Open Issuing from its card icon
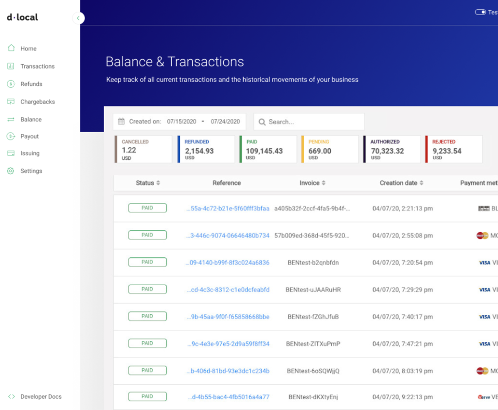Viewport: 498px width, 410px height. pos(11,154)
